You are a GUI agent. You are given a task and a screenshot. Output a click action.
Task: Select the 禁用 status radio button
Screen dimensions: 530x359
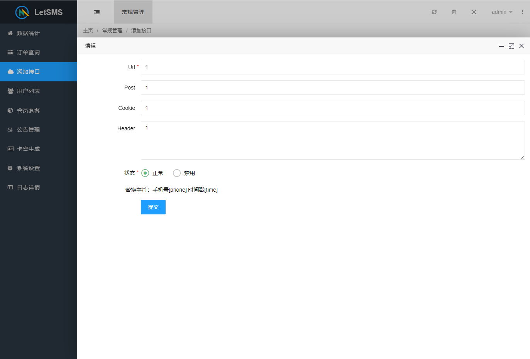(177, 173)
